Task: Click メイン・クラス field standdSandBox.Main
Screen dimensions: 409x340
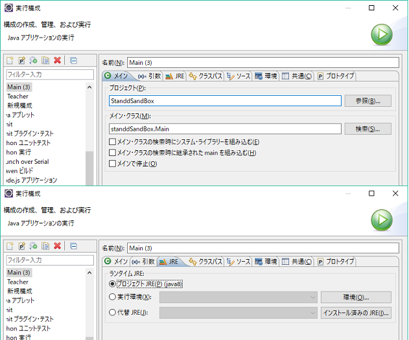Action: point(225,129)
